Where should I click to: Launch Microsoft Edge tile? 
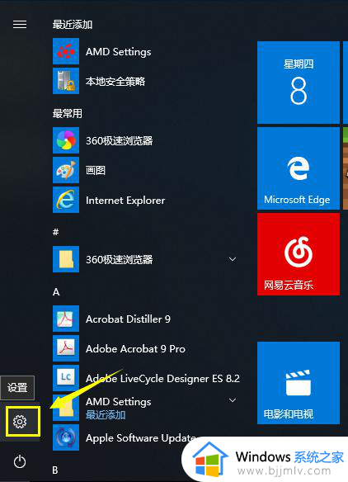tap(299, 168)
